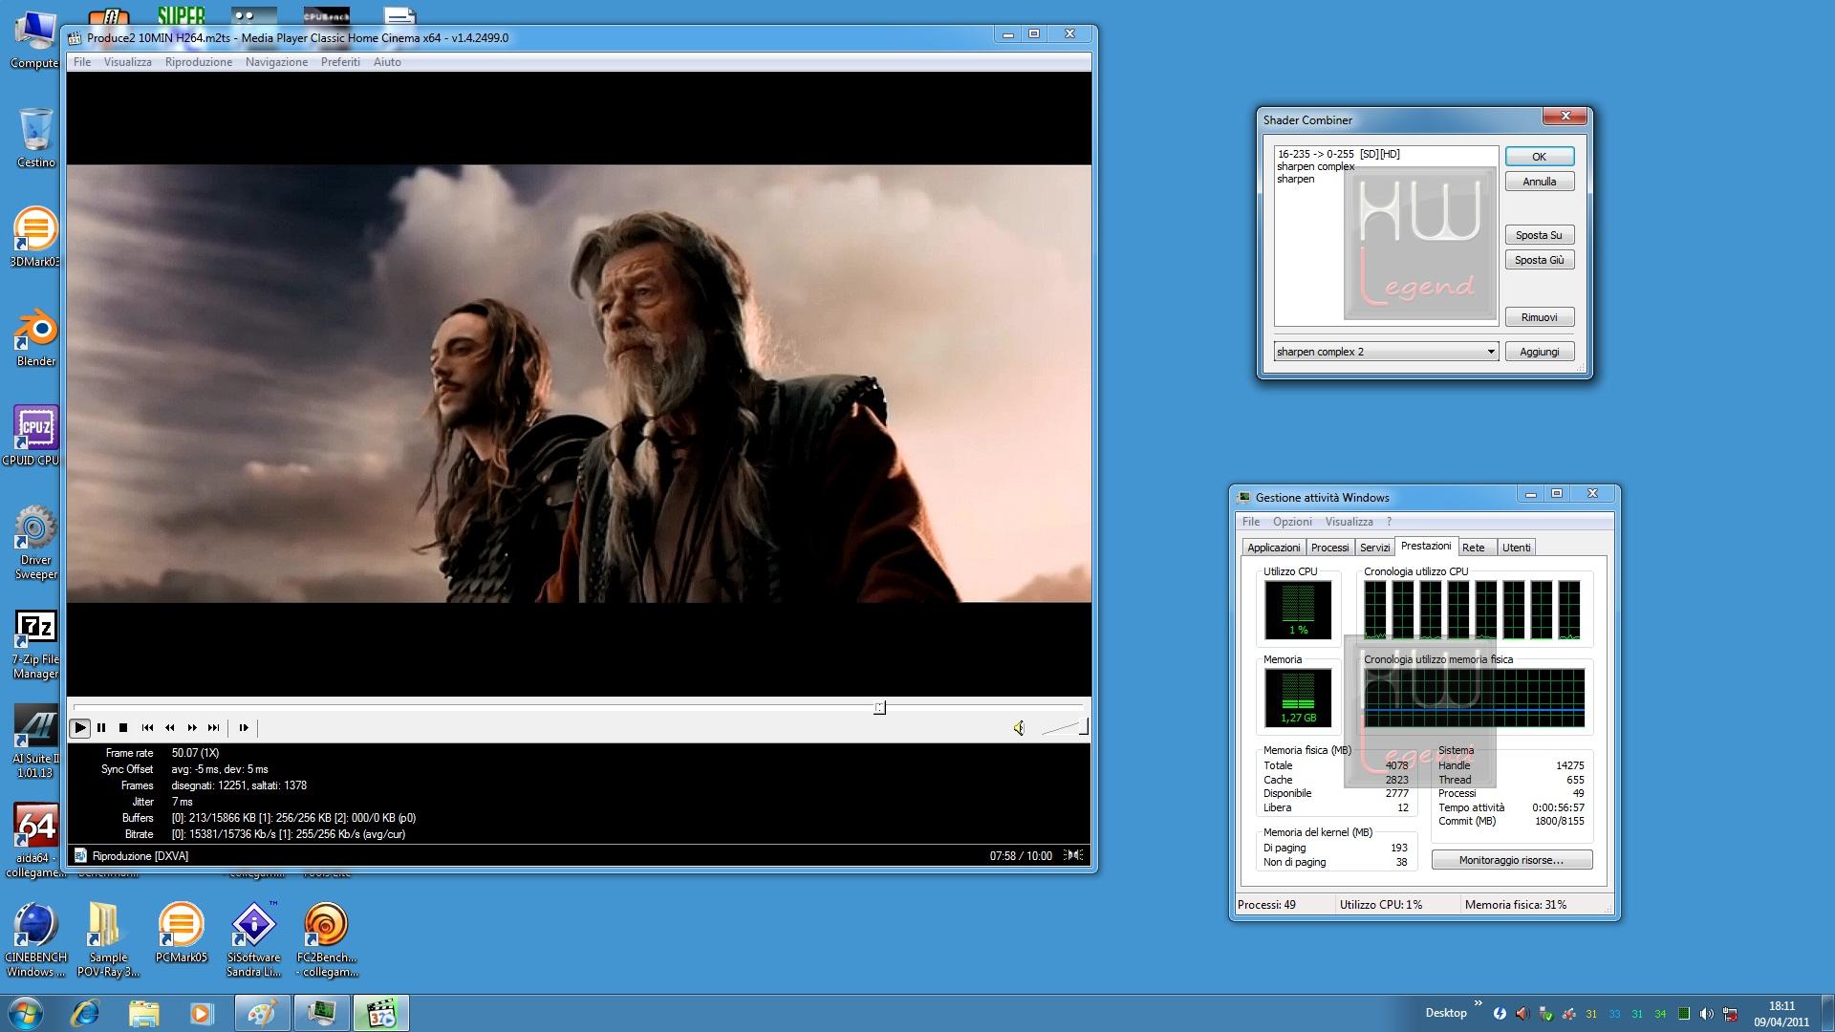Switch to Processi tab

1329,548
